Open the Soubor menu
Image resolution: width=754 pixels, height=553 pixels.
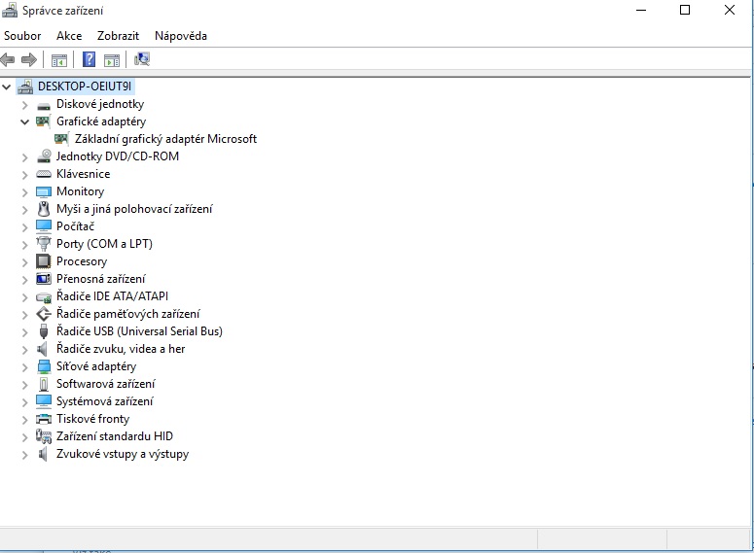22,36
